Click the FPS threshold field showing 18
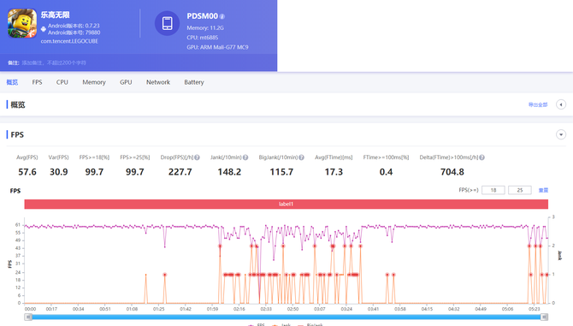Viewport: 573px width, 326px height. click(493, 190)
